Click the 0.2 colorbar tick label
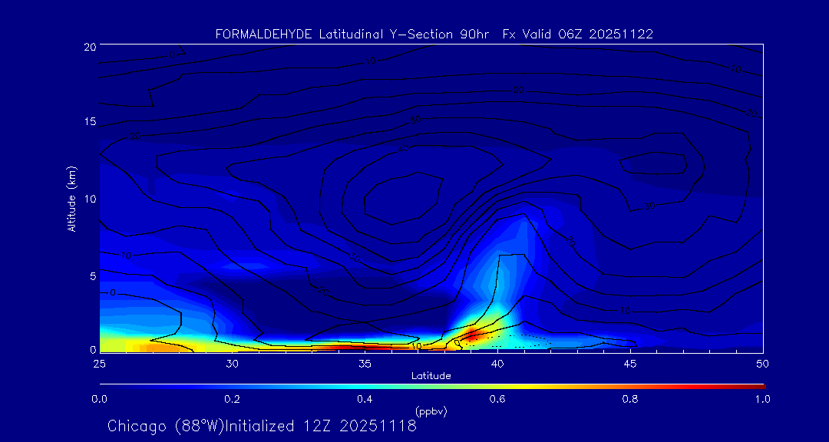Screen dimensions: 829x442 (232, 399)
